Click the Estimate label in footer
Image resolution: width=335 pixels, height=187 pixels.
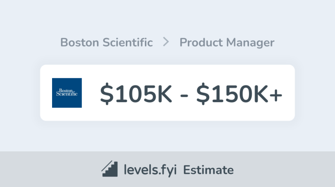[208, 170]
